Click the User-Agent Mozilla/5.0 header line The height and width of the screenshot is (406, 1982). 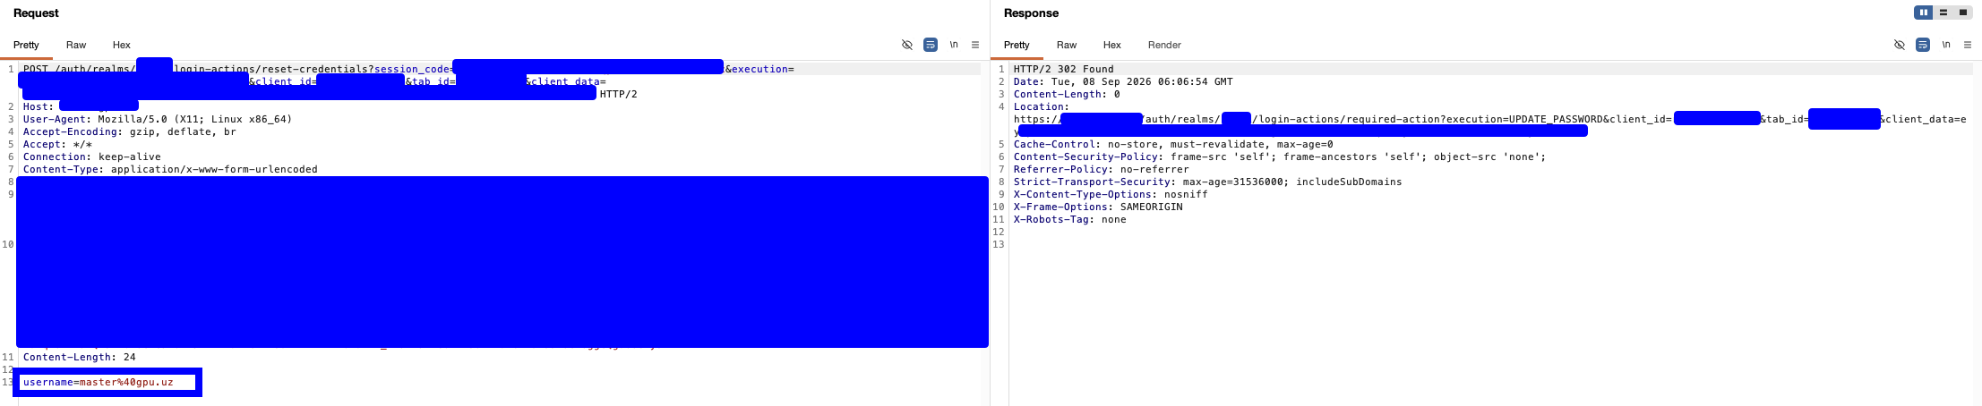point(158,119)
